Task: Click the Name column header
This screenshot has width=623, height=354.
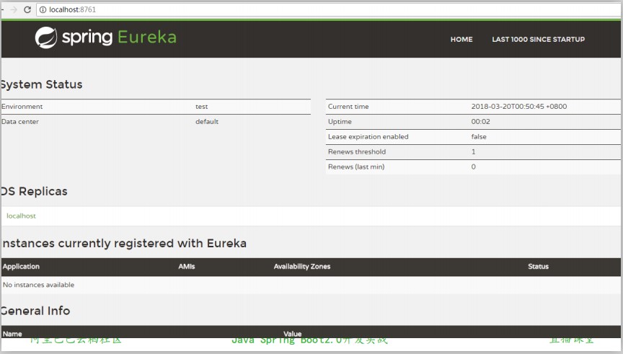Action: click(x=12, y=334)
